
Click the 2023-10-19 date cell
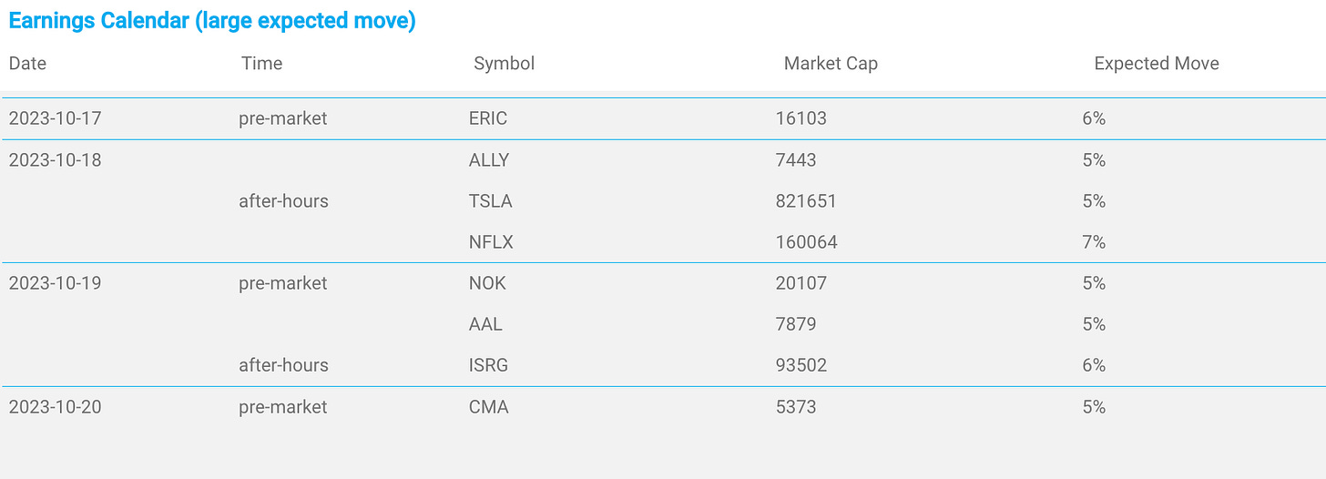coord(56,283)
